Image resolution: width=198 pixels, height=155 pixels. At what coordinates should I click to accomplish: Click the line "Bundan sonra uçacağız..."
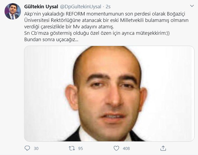51,40
